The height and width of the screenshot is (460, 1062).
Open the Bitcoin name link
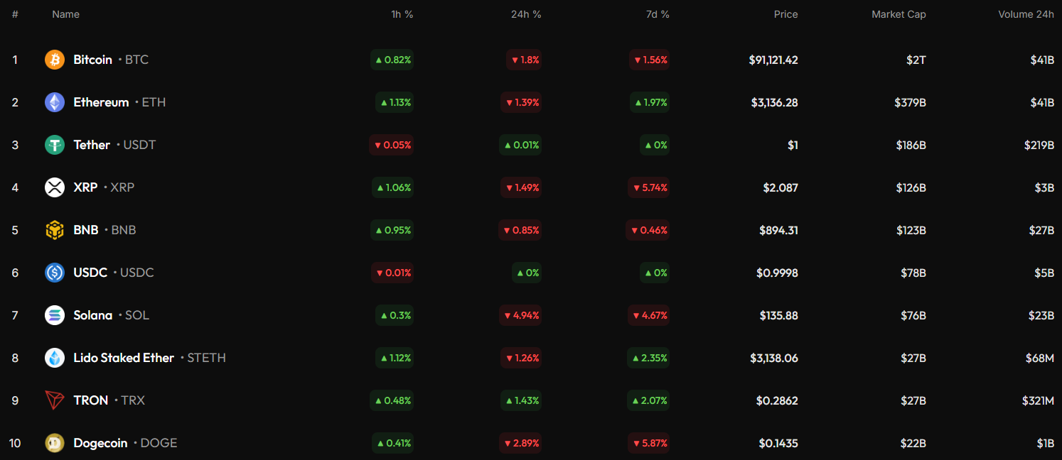(93, 60)
